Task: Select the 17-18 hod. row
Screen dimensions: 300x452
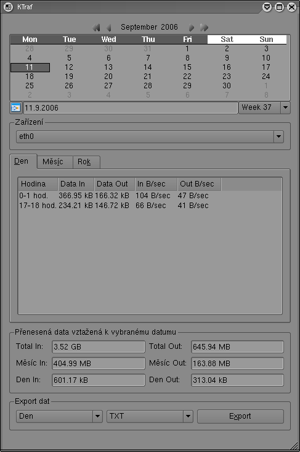Action: pyautogui.click(x=150, y=206)
